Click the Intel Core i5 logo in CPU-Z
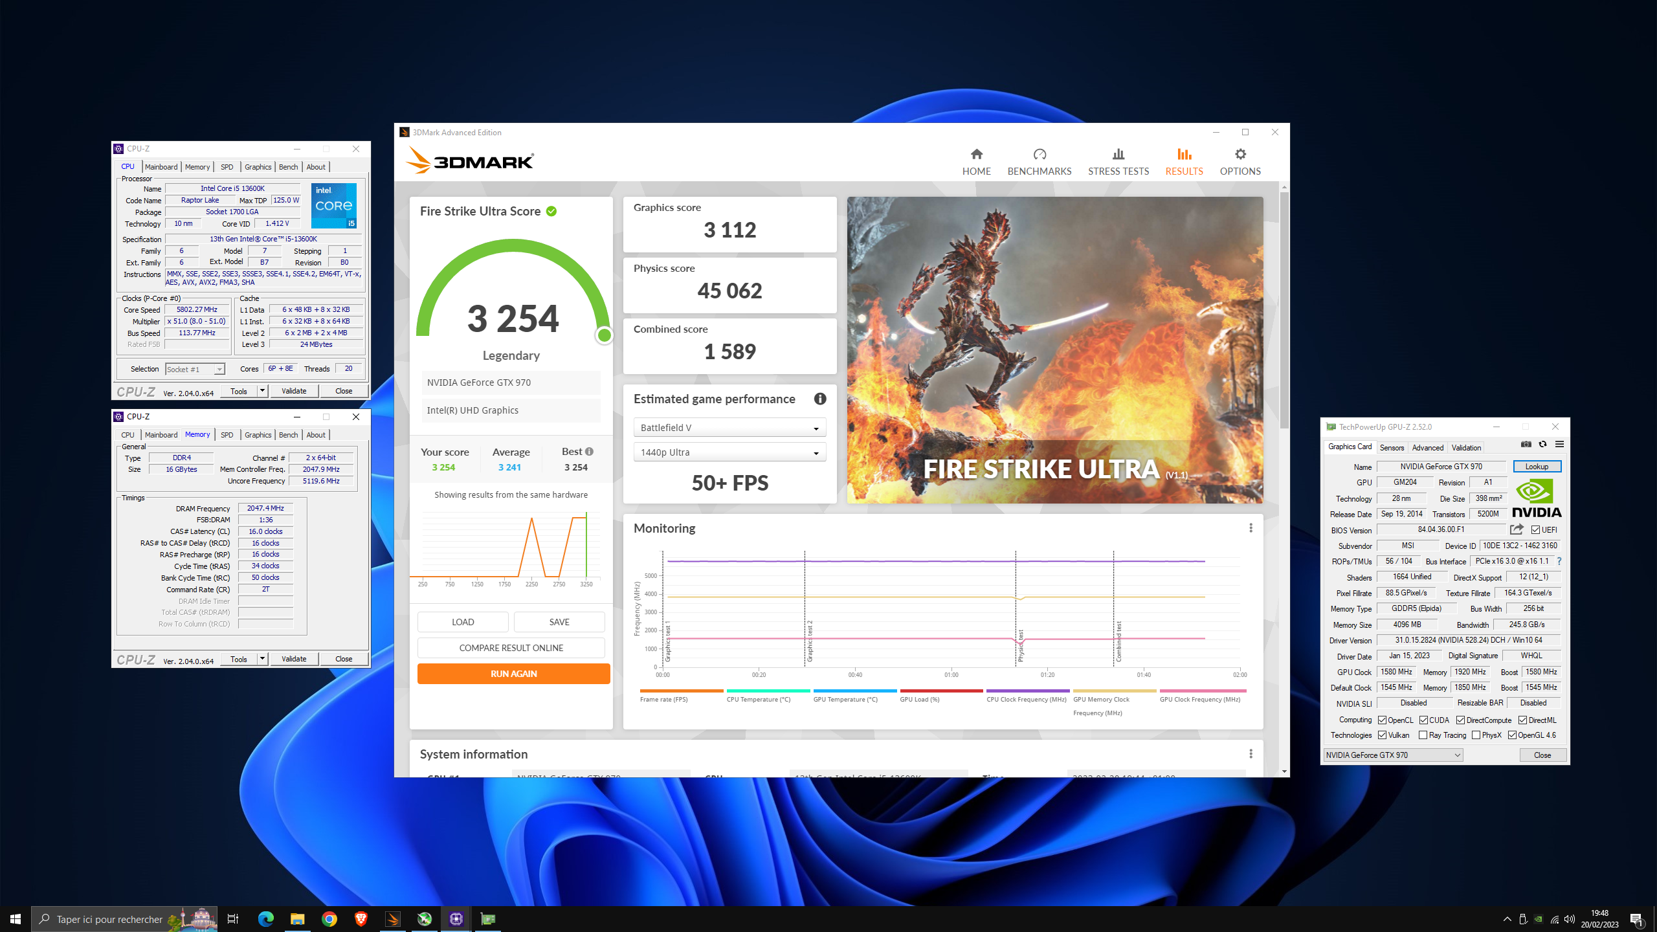1657x932 pixels. pyautogui.click(x=334, y=206)
